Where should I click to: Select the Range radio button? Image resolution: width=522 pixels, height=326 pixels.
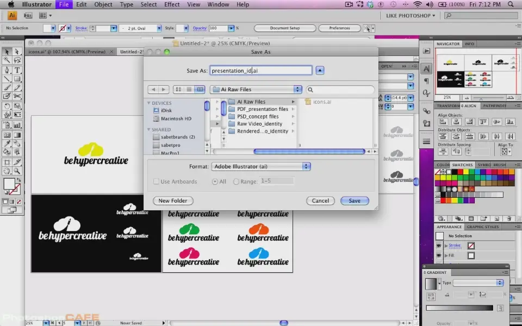(236, 181)
